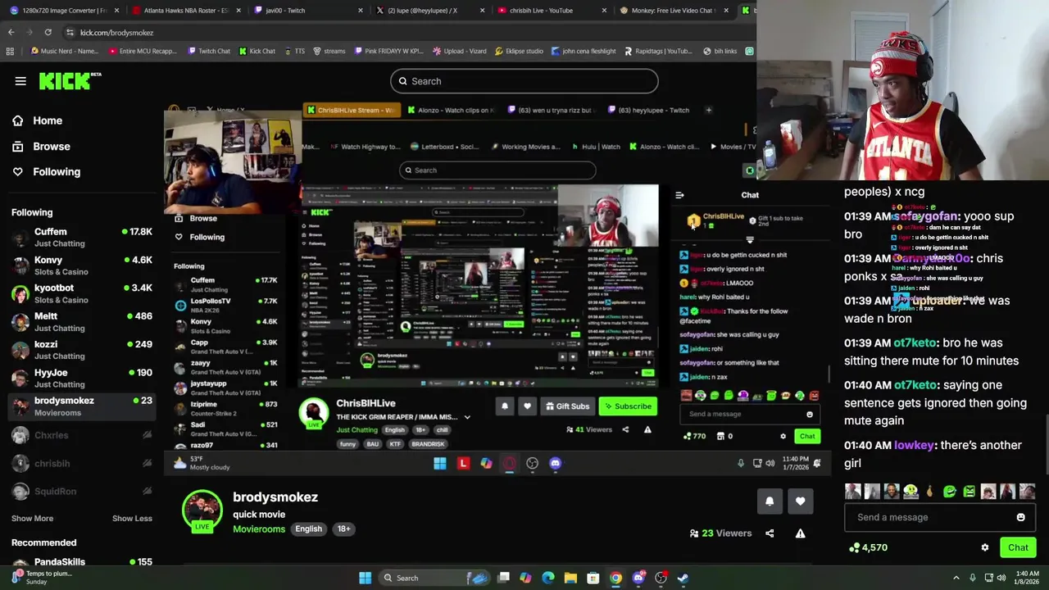Go to Home in Kick sidebar
This screenshot has width=1049, height=590.
(x=38, y=120)
